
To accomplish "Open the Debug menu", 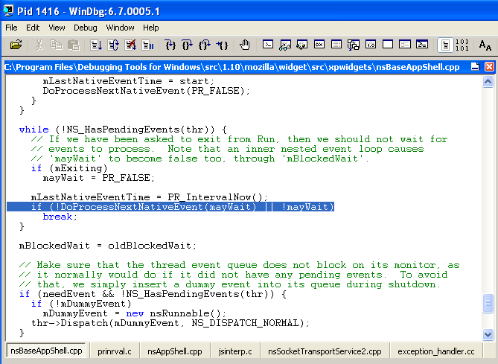I will point(86,28).
